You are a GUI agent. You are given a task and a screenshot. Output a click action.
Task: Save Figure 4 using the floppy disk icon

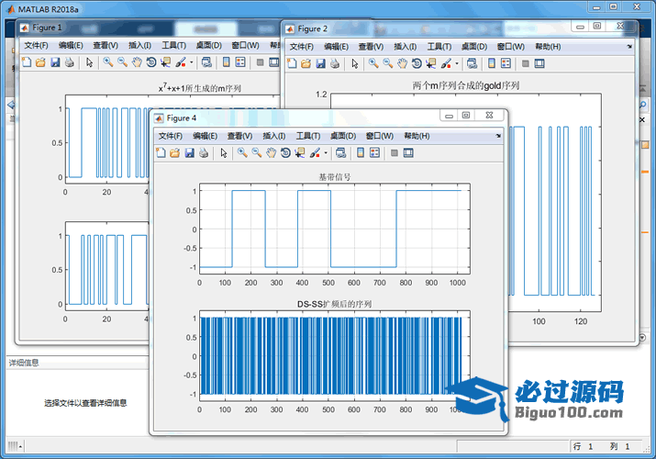click(x=189, y=153)
